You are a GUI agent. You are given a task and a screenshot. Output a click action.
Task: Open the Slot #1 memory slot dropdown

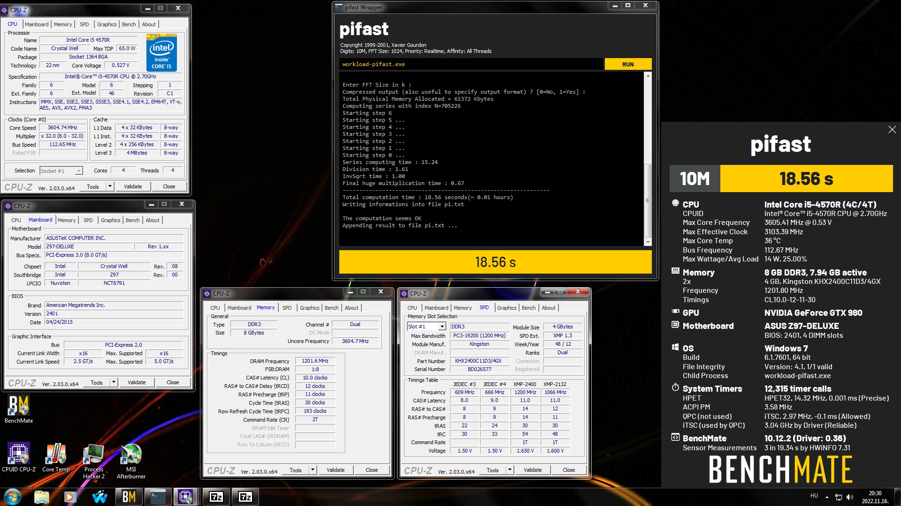(442, 327)
